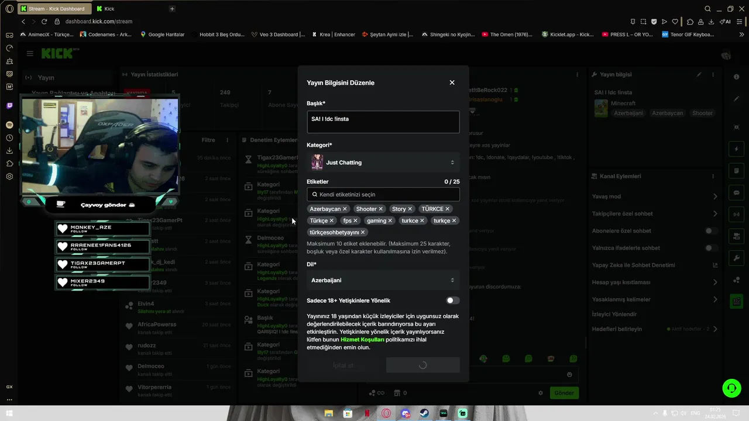Click the edit pencil in Yayın bilgisi panel

699,75
